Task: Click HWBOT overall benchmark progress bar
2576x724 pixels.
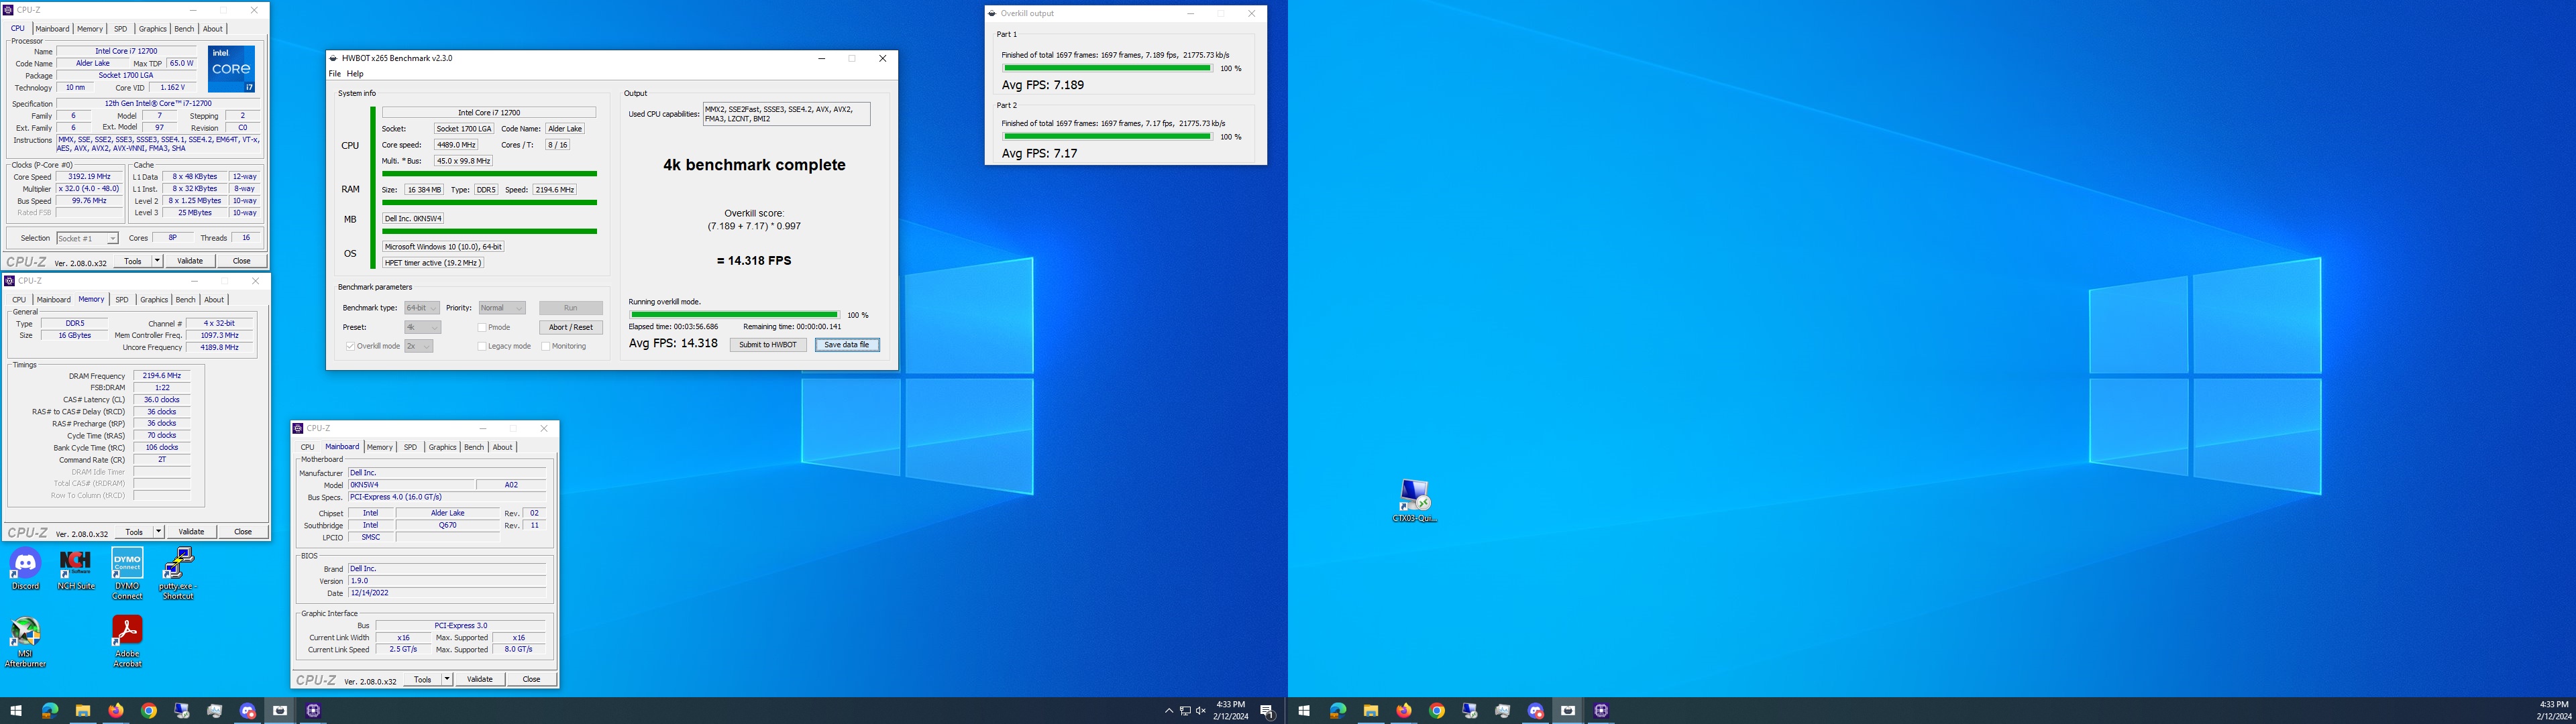Action: 735,315
